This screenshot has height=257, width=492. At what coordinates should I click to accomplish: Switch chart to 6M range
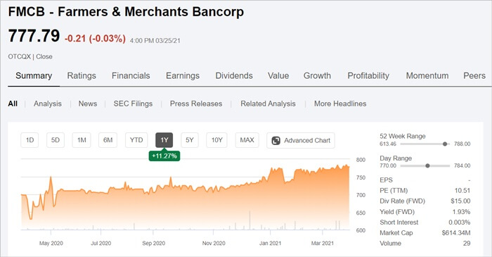point(108,140)
